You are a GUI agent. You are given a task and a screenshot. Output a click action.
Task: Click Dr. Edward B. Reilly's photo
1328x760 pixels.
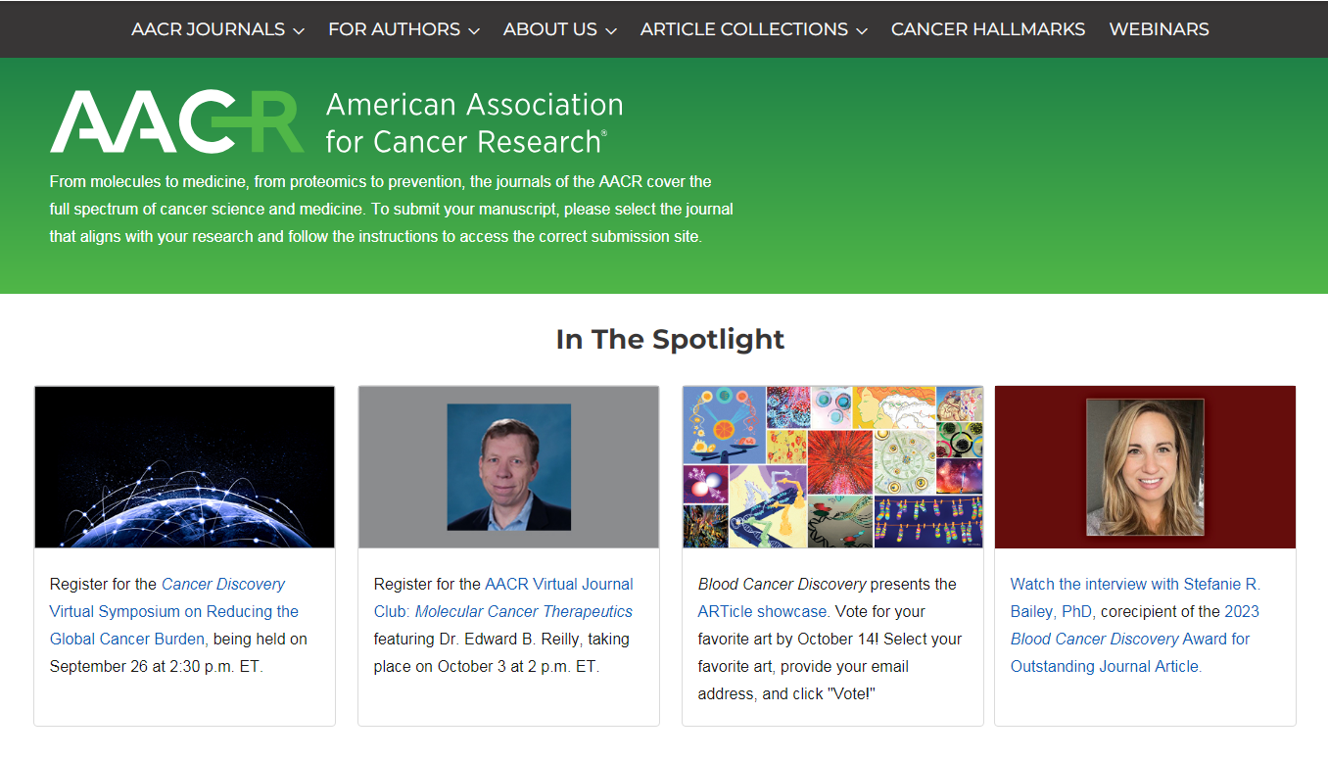click(x=509, y=467)
